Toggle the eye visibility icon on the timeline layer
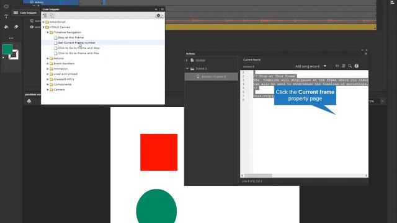The height and width of the screenshot is (223, 397). pyautogui.click(x=32, y=27)
